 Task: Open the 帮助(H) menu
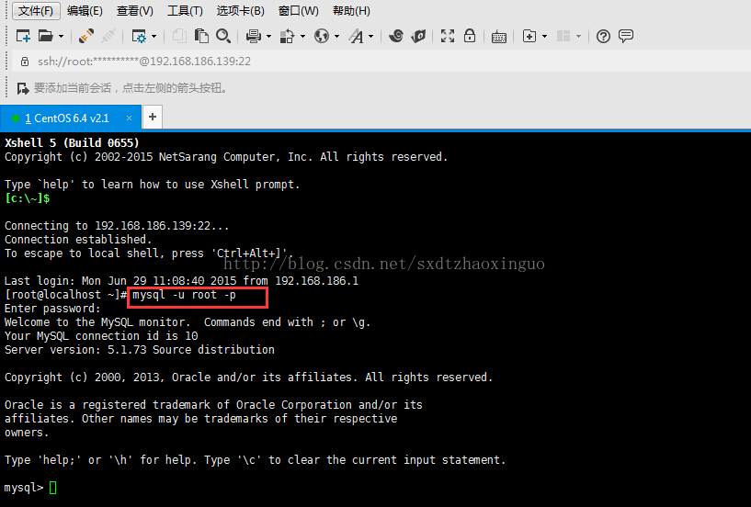pyautogui.click(x=351, y=10)
